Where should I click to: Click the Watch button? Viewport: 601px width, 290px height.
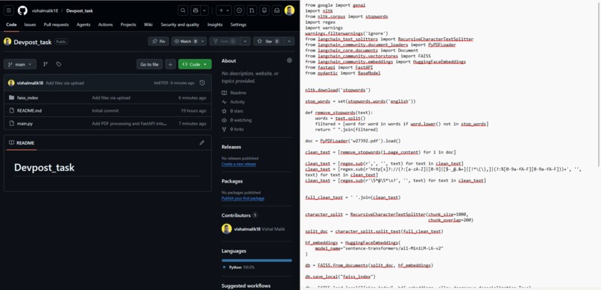click(x=186, y=41)
